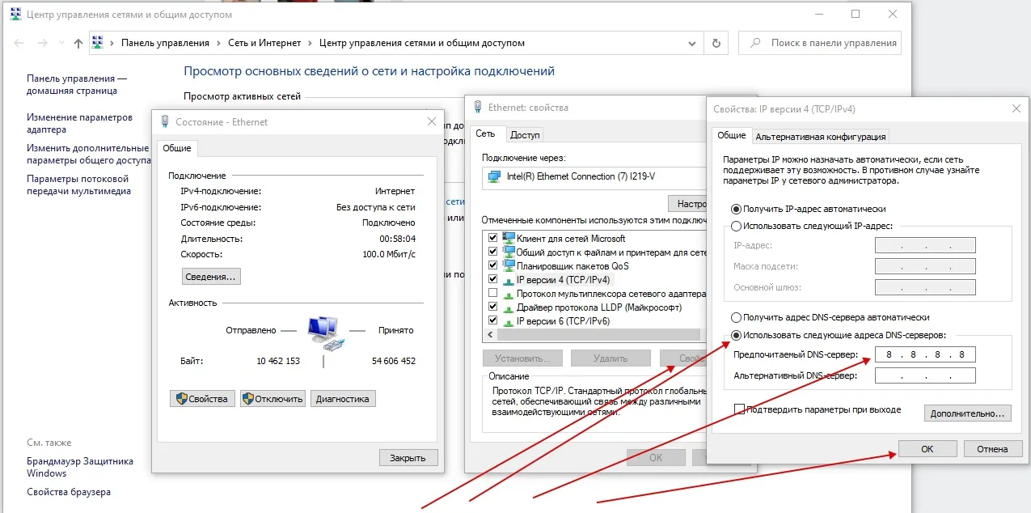The width and height of the screenshot is (1031, 513).
Task: Expand address bar history dropdown
Action: (x=692, y=43)
